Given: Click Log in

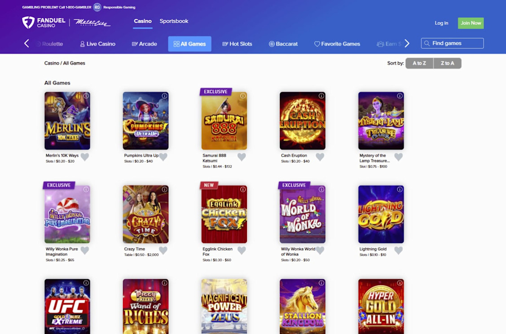Looking at the screenshot, I should (441, 23).
